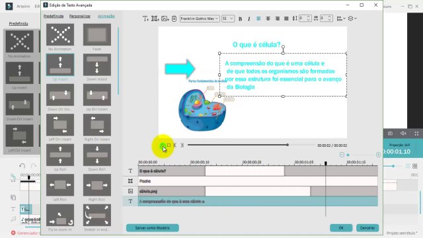Click the character spacing icon
The height and width of the screenshot is (238, 423).
click(316, 19)
